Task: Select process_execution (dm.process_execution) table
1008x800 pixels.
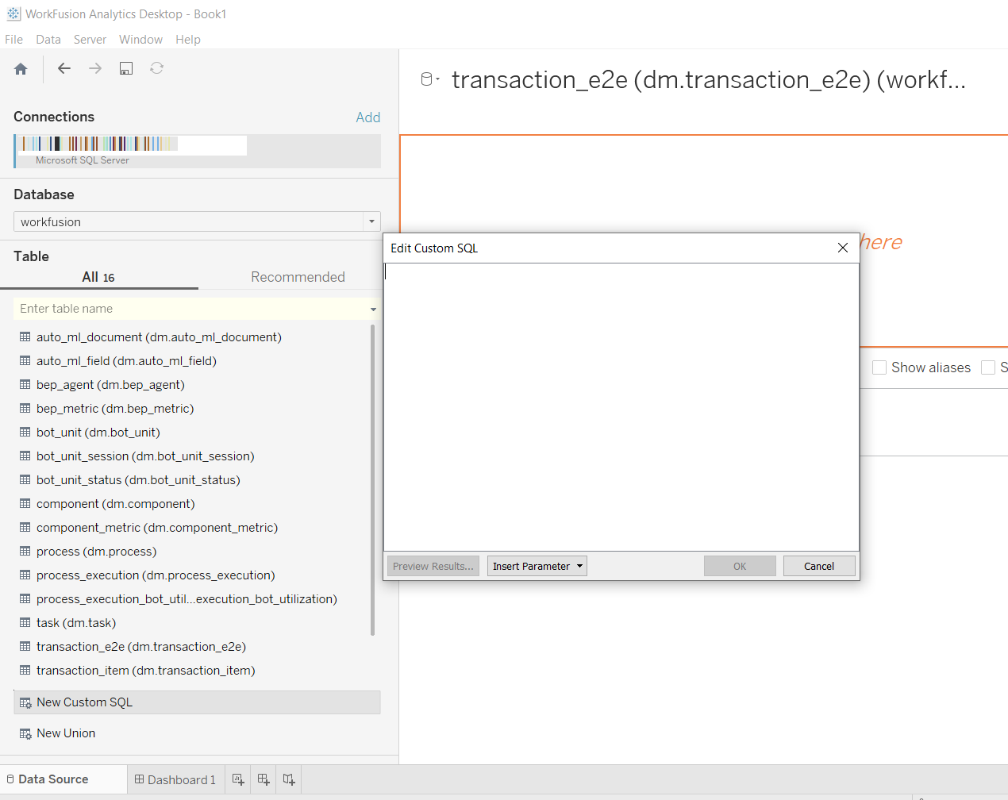Action: pos(156,575)
